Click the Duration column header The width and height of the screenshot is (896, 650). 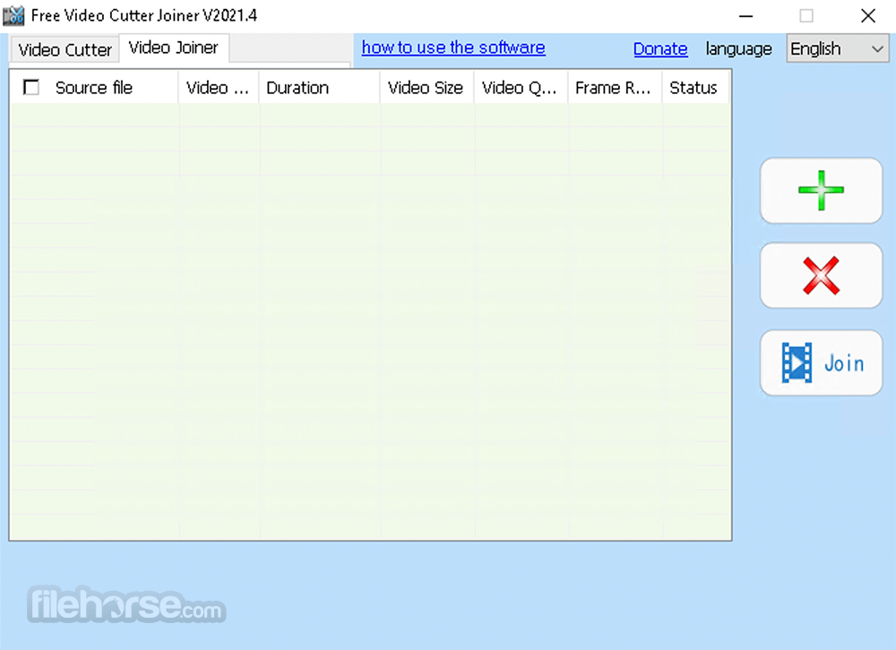point(319,88)
